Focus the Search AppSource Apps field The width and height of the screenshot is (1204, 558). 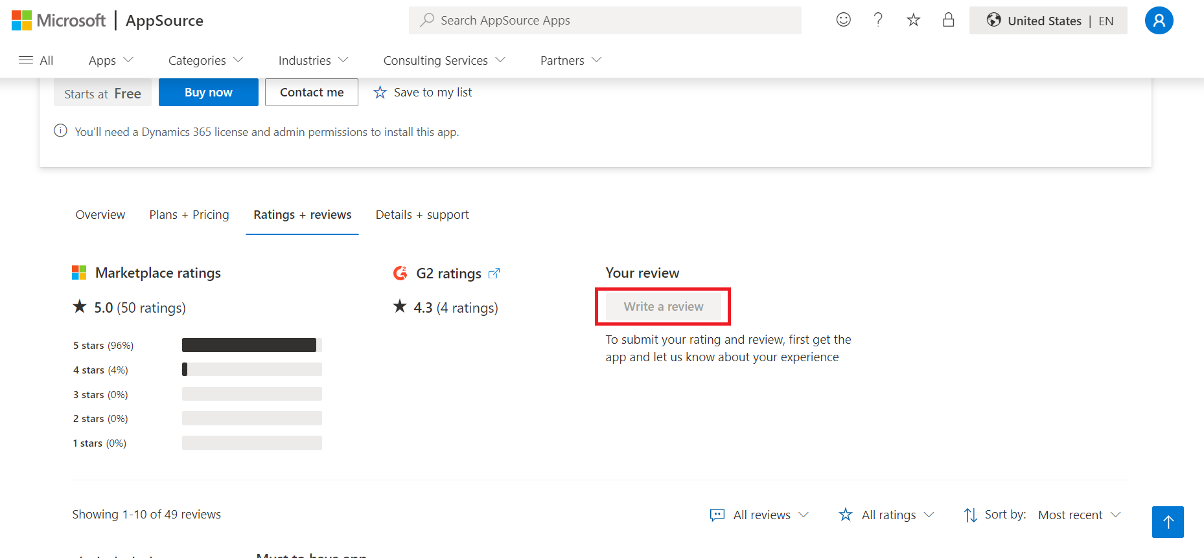605,21
